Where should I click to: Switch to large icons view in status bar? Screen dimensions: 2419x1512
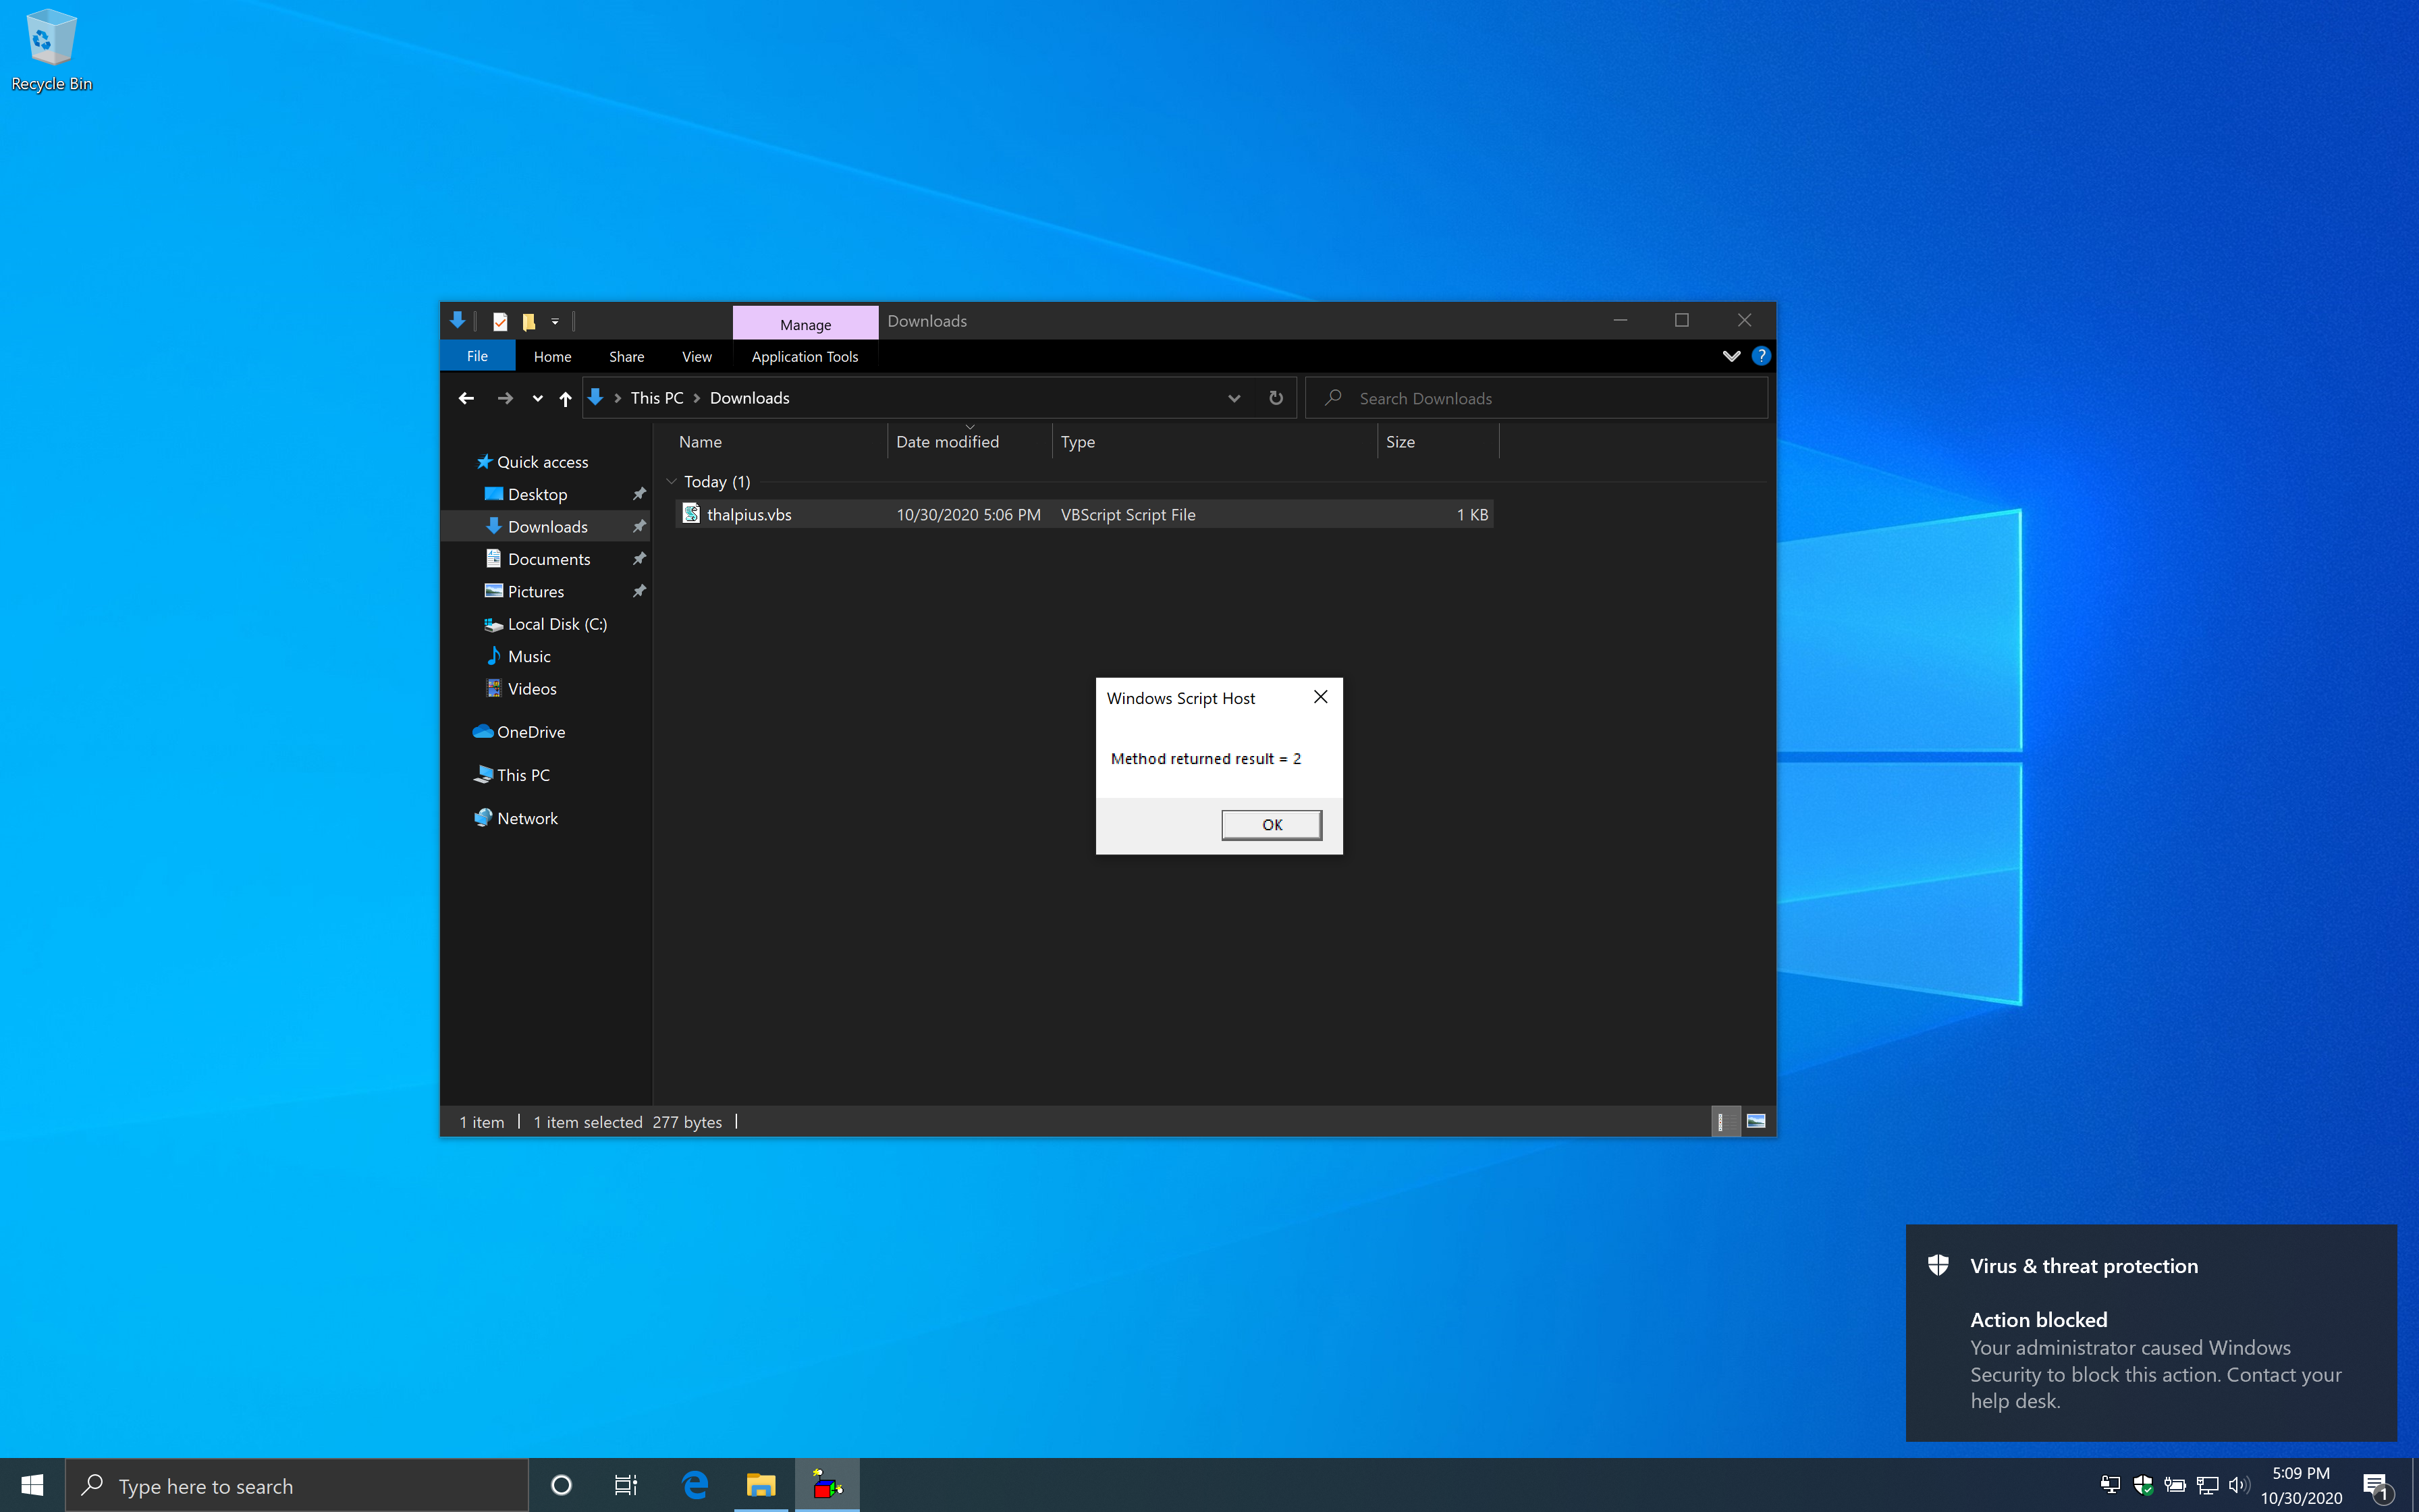point(1756,1121)
